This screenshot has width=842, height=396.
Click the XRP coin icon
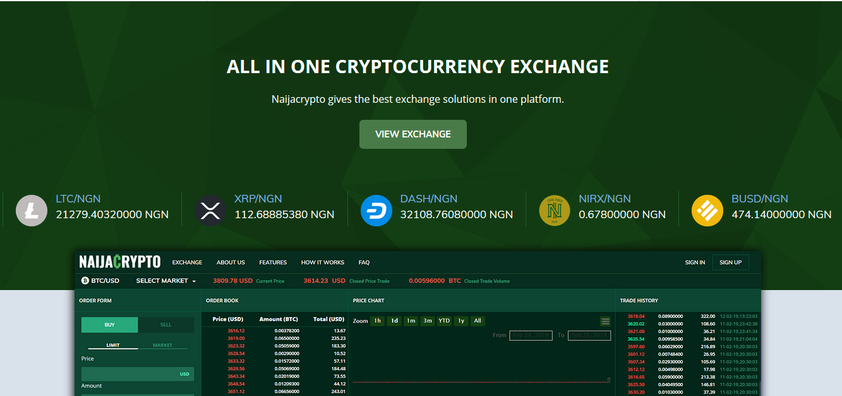(210, 211)
